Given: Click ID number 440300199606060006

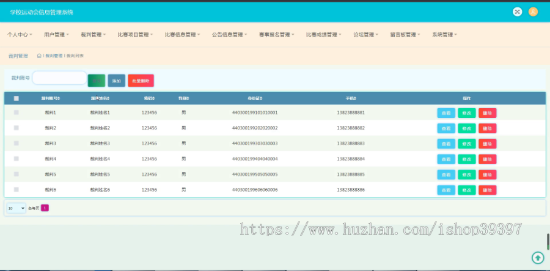Looking at the screenshot, I should click(x=255, y=190).
